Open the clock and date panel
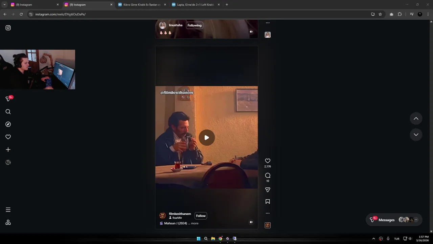Screen dimensions: 433x244 coord(423,239)
